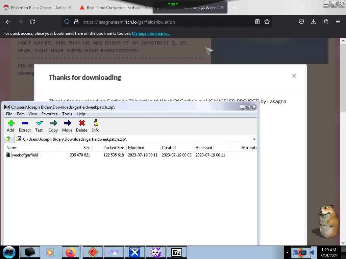The height and width of the screenshot is (259, 346).
Task: Sort by Name column header
Action: (31, 148)
